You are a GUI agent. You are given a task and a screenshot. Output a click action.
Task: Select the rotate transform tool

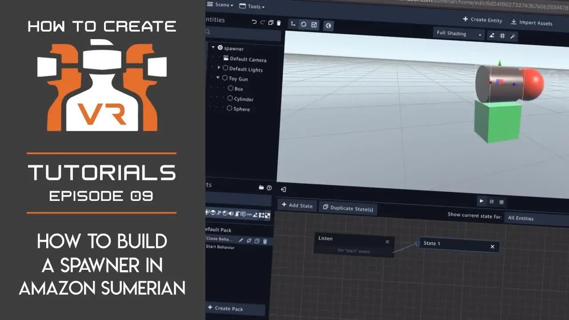pyautogui.click(x=303, y=24)
